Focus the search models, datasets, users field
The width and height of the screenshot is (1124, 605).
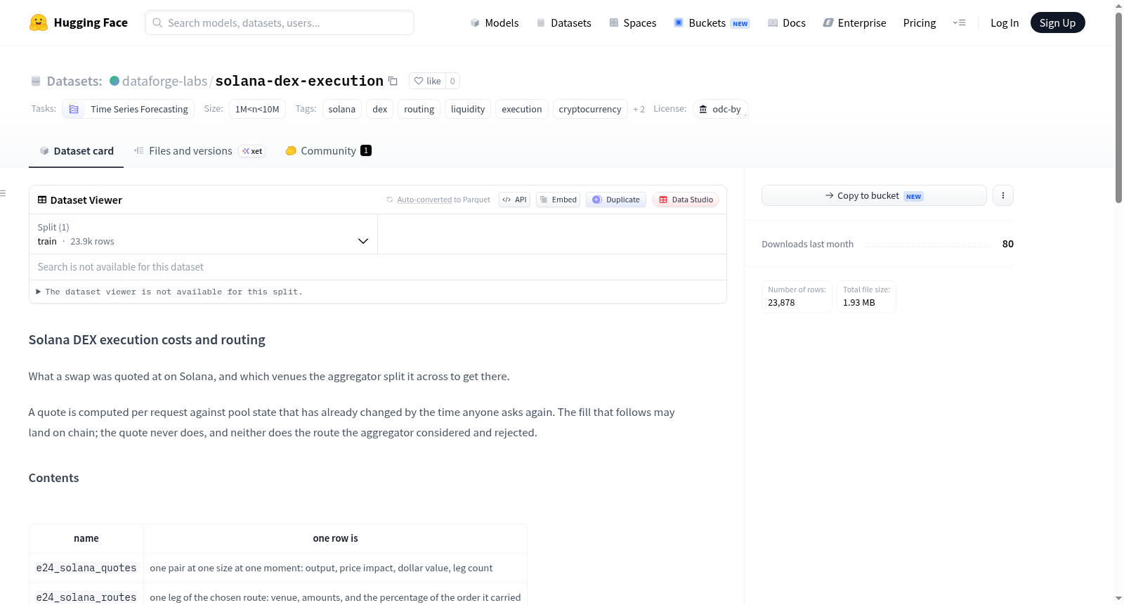(280, 22)
